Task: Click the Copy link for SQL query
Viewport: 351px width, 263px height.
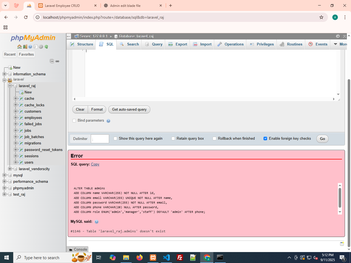Action: (95, 164)
